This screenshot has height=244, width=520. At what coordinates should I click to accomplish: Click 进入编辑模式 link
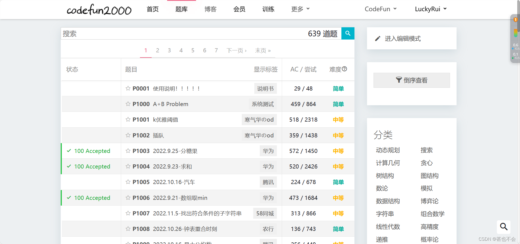403,39
